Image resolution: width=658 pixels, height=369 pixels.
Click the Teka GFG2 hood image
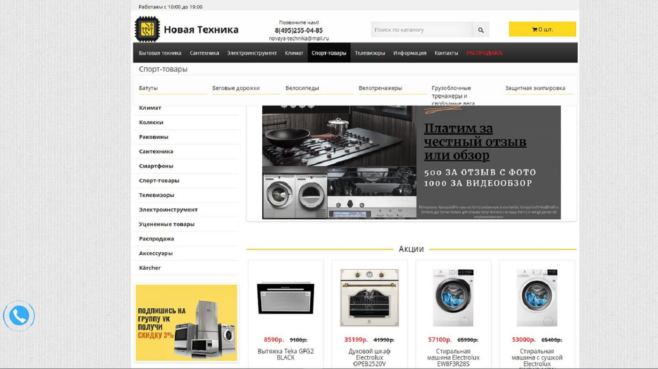pos(286,298)
